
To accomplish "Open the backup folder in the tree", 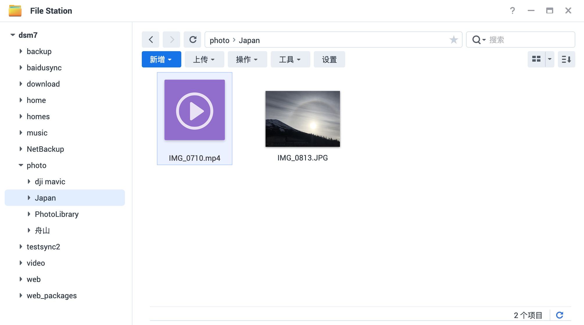I will [39, 51].
